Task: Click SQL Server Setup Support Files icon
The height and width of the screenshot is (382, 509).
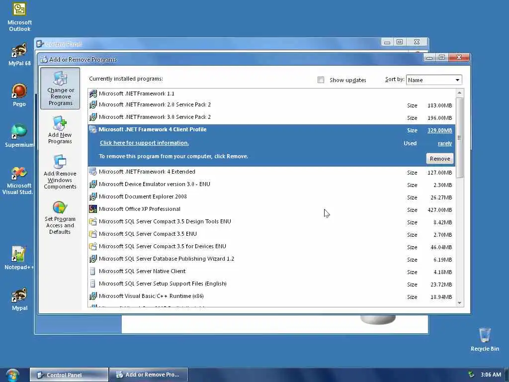Action: pyautogui.click(x=93, y=284)
